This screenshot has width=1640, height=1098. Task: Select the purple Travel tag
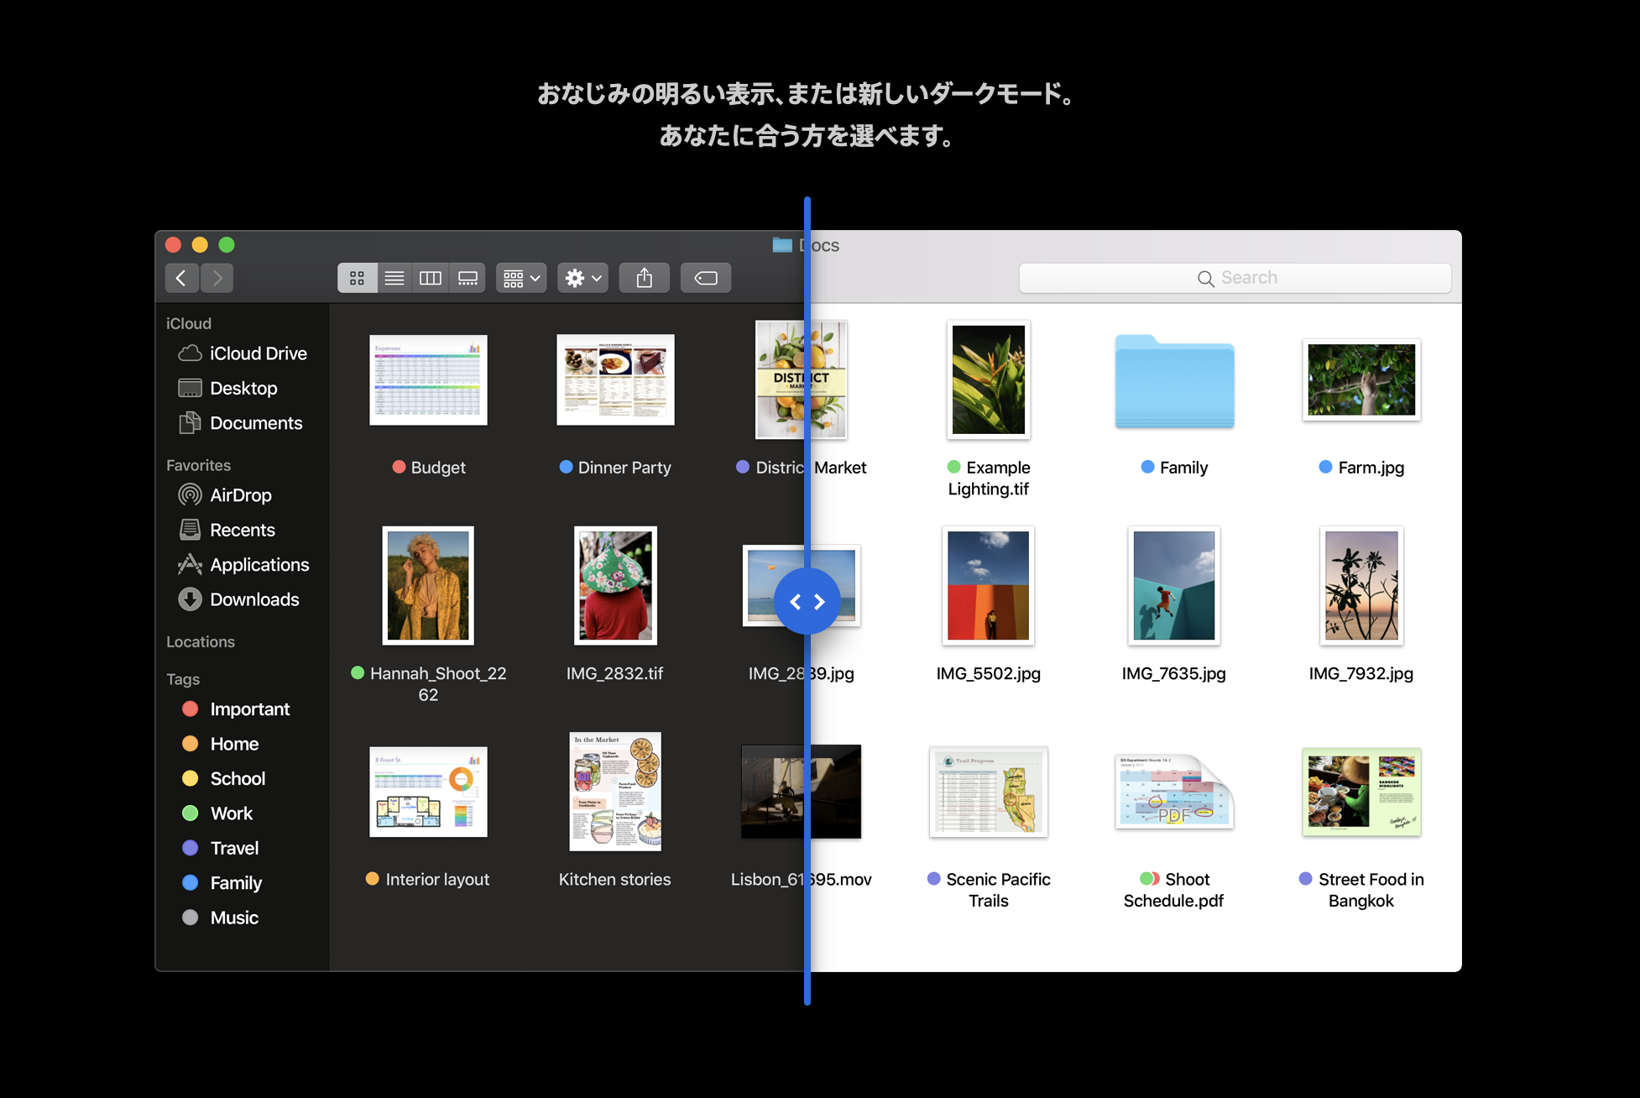click(x=233, y=848)
